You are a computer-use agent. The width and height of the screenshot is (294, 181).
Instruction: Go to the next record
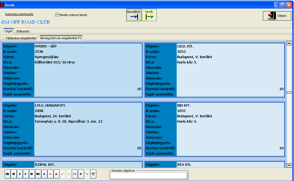click(x=26, y=174)
